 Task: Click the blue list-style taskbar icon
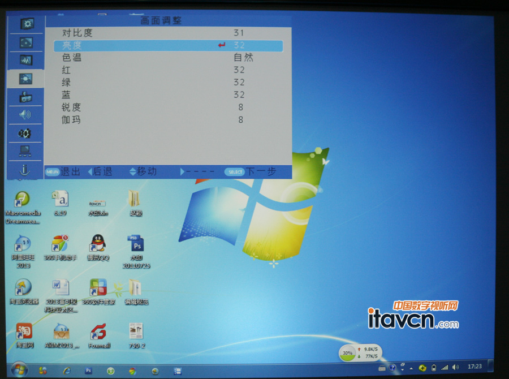pos(177,371)
